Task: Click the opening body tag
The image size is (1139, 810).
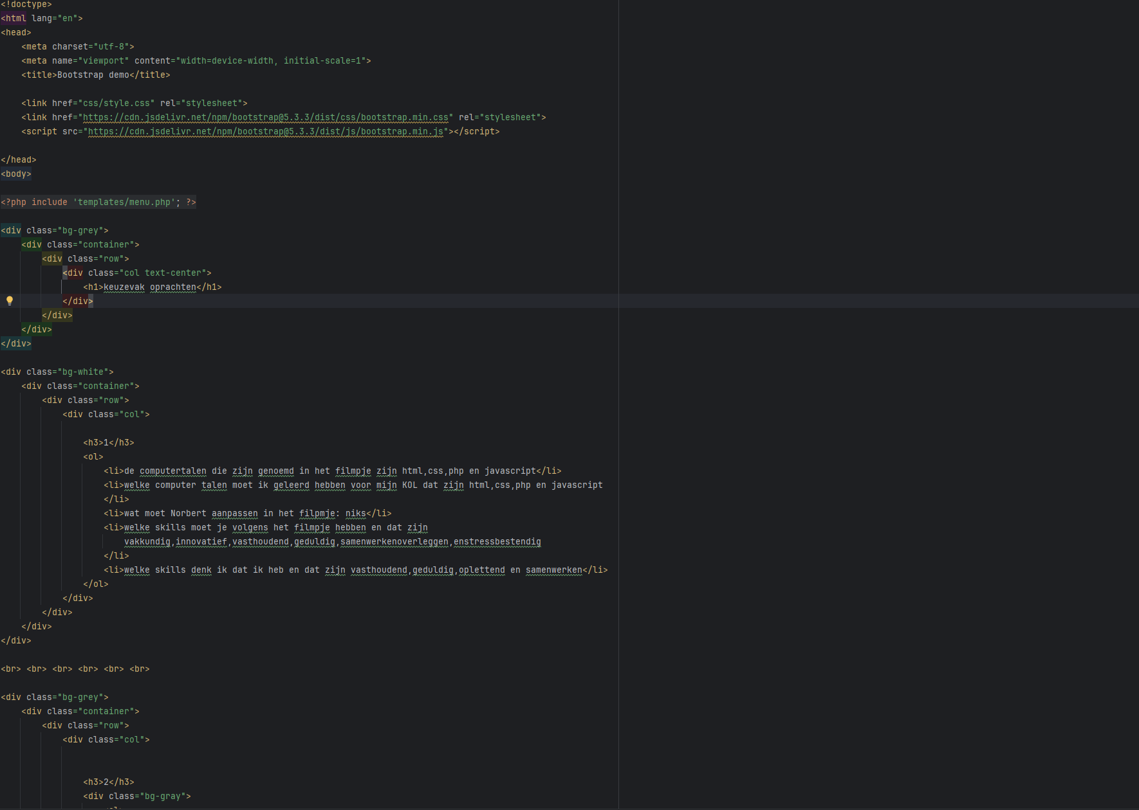Action: (x=16, y=174)
